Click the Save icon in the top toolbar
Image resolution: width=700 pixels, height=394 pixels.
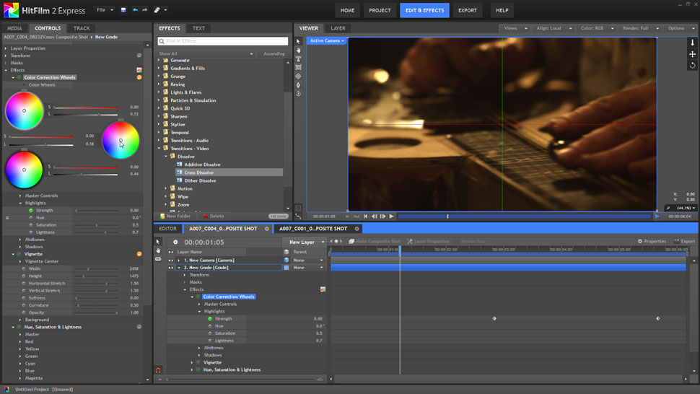123,11
